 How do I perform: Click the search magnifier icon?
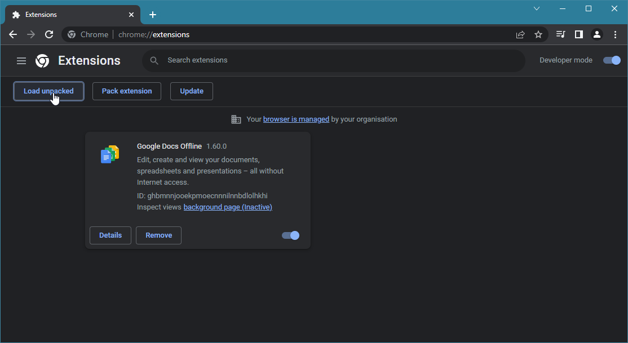pos(154,60)
